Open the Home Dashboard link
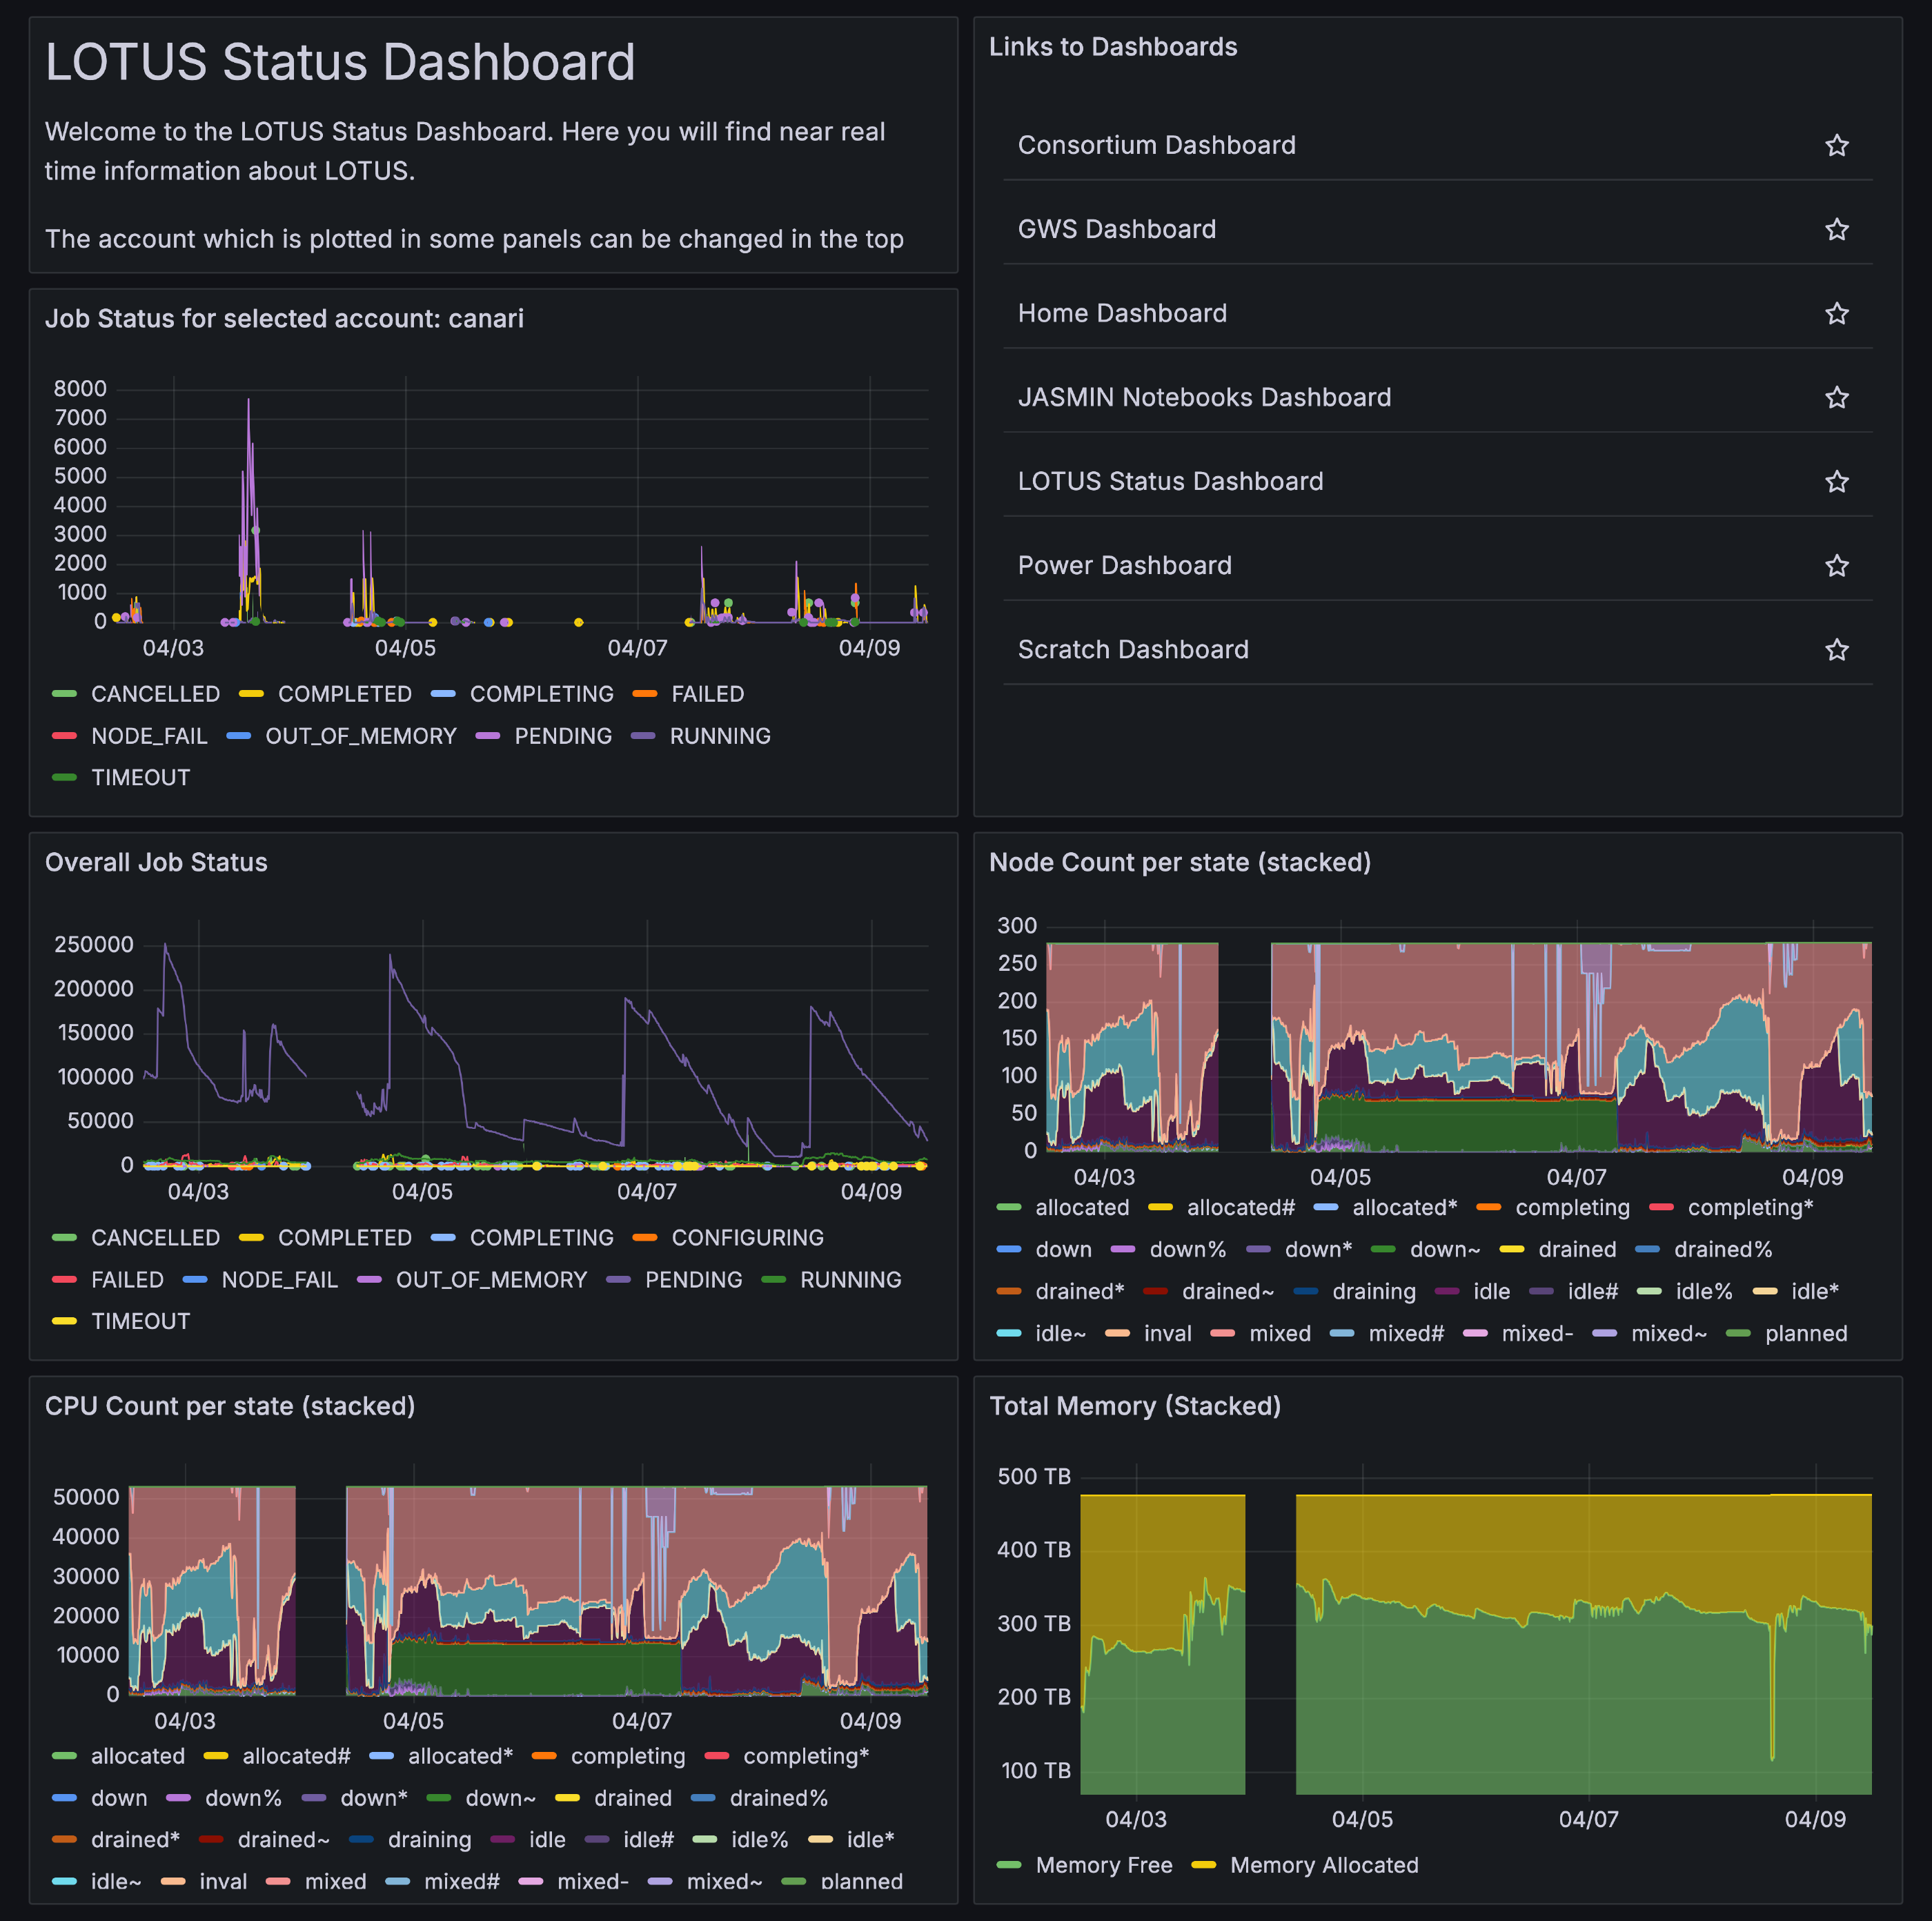The width and height of the screenshot is (1932, 1921). 1122,314
